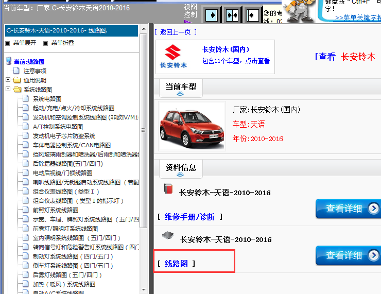Click the right-arrow view control icon
This screenshot has width=381, height=294.
[x=212, y=15]
